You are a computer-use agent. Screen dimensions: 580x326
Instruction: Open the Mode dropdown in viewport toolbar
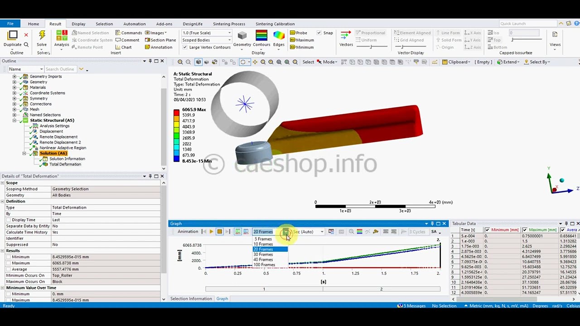[327, 62]
